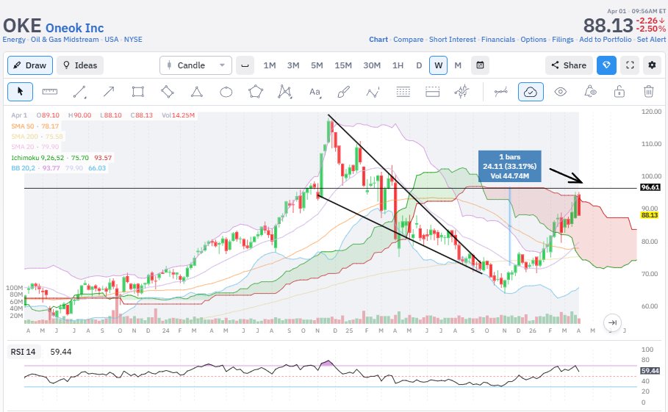This screenshot has height=412, width=668.
Task: Click the Set Alert link
Action: point(651,39)
